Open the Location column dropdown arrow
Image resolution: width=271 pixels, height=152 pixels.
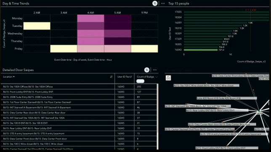(14, 77)
